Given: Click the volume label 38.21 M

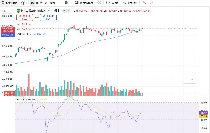Looking at the screenshot, I should tap(9, 93).
